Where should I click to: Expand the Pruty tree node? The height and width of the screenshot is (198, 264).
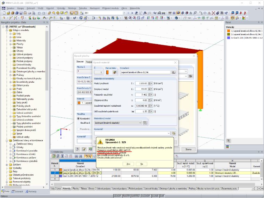click(x=10, y=89)
